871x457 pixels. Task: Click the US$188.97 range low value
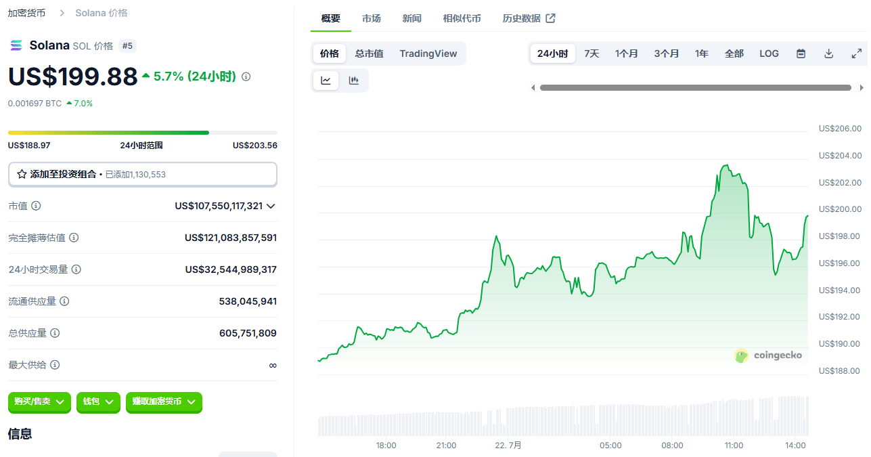[x=29, y=145]
